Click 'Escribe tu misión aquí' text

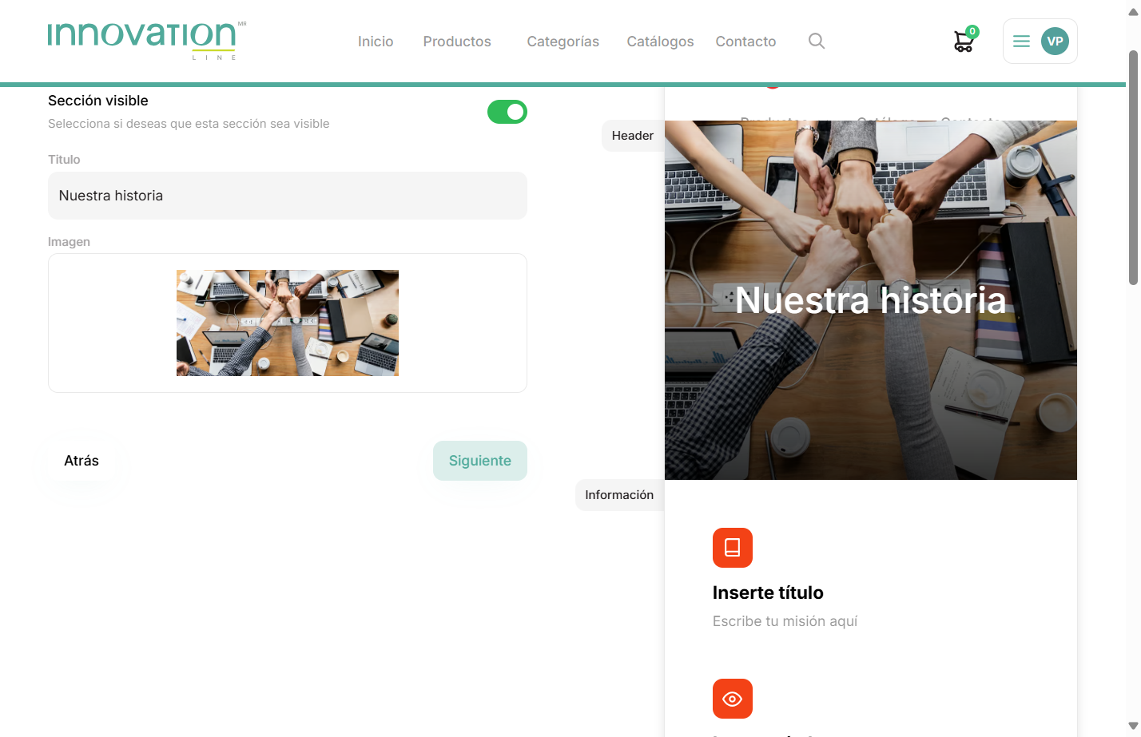pos(785,621)
